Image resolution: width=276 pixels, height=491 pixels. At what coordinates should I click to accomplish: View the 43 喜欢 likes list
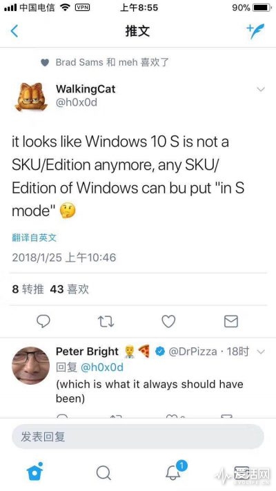tap(69, 289)
